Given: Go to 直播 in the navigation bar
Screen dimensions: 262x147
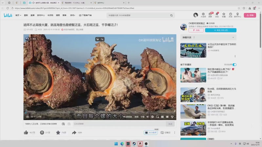Looking at the screenshot, I should tap(32, 15).
